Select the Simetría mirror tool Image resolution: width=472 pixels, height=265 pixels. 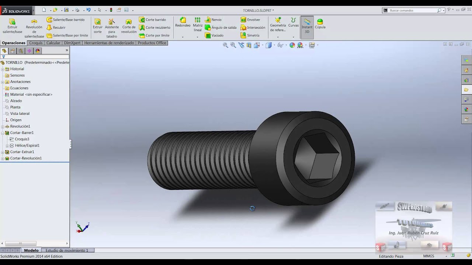pyautogui.click(x=250, y=35)
